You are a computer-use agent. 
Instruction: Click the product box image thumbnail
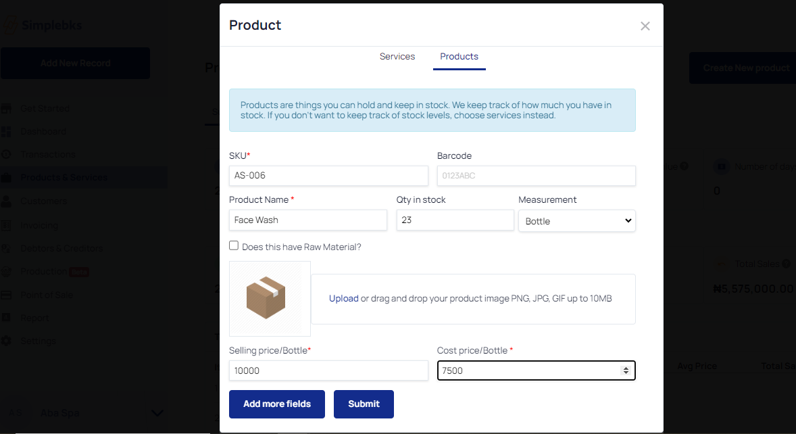click(x=270, y=299)
